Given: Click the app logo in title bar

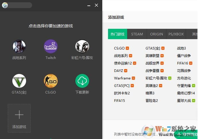Looking at the screenshot, I should click(5, 5).
